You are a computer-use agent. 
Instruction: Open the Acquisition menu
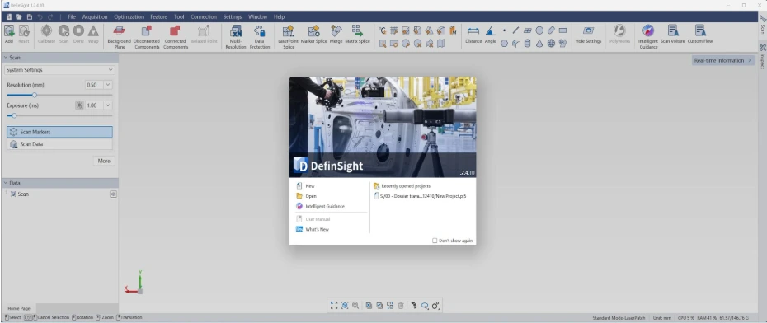(x=95, y=16)
